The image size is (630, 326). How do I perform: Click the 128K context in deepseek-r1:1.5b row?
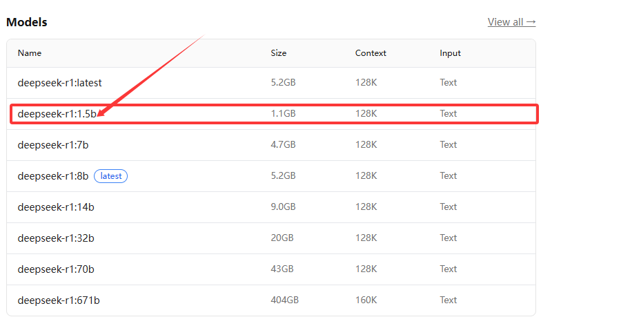click(366, 114)
